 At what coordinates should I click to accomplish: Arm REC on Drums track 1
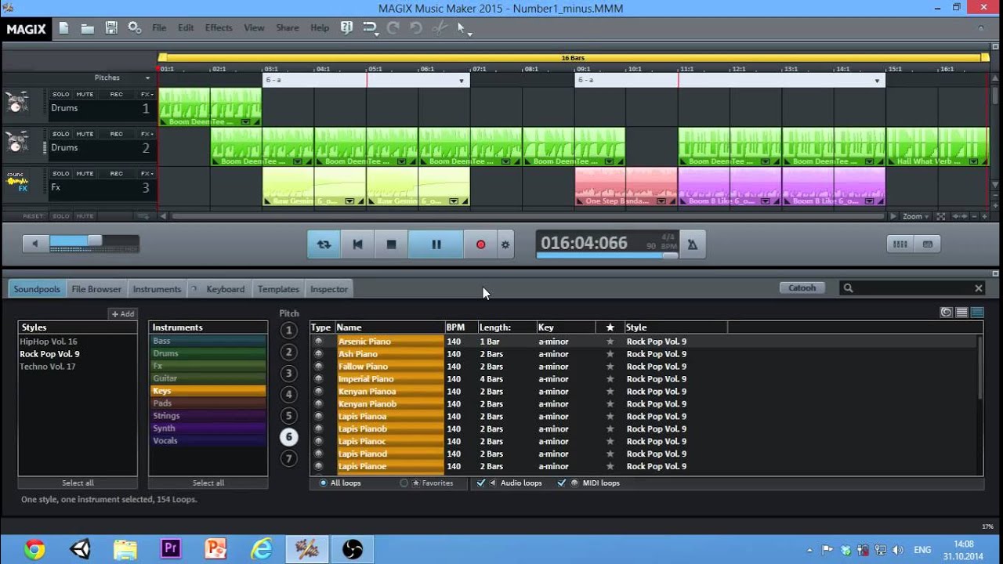click(x=116, y=94)
